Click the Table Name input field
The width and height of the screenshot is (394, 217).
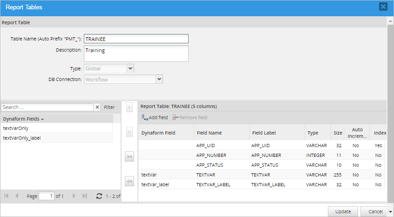point(136,39)
